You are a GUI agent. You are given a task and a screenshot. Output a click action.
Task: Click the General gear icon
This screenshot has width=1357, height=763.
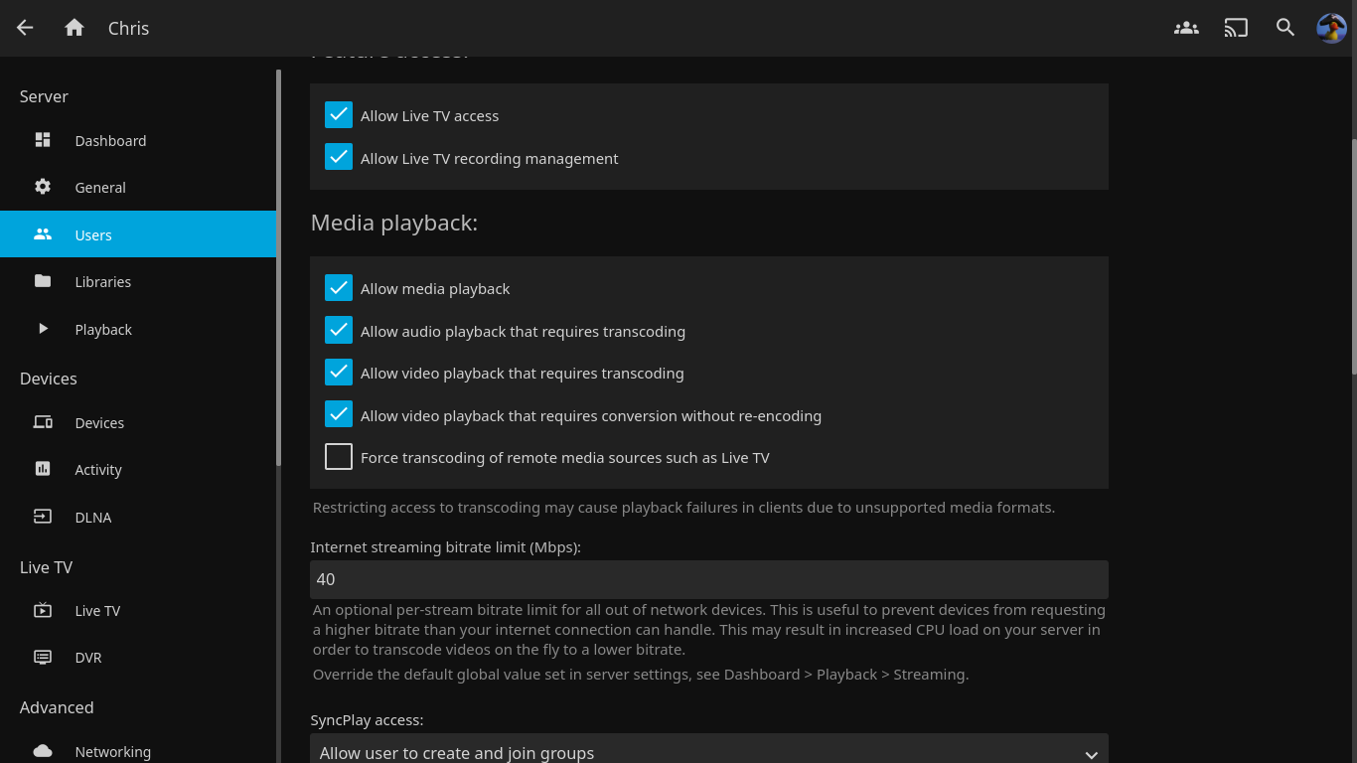(43, 187)
